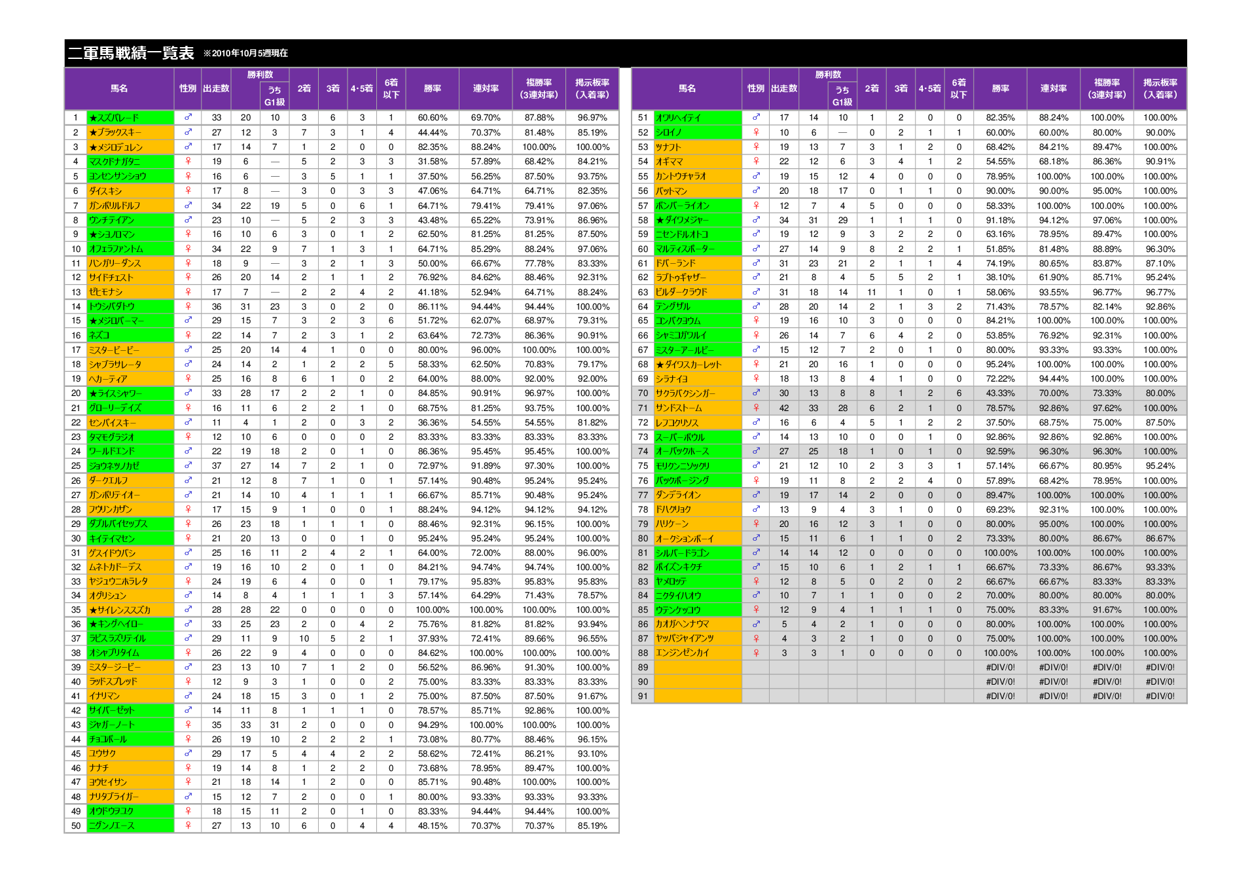Click the left table's うちG1級 sub-header

pos(275,96)
